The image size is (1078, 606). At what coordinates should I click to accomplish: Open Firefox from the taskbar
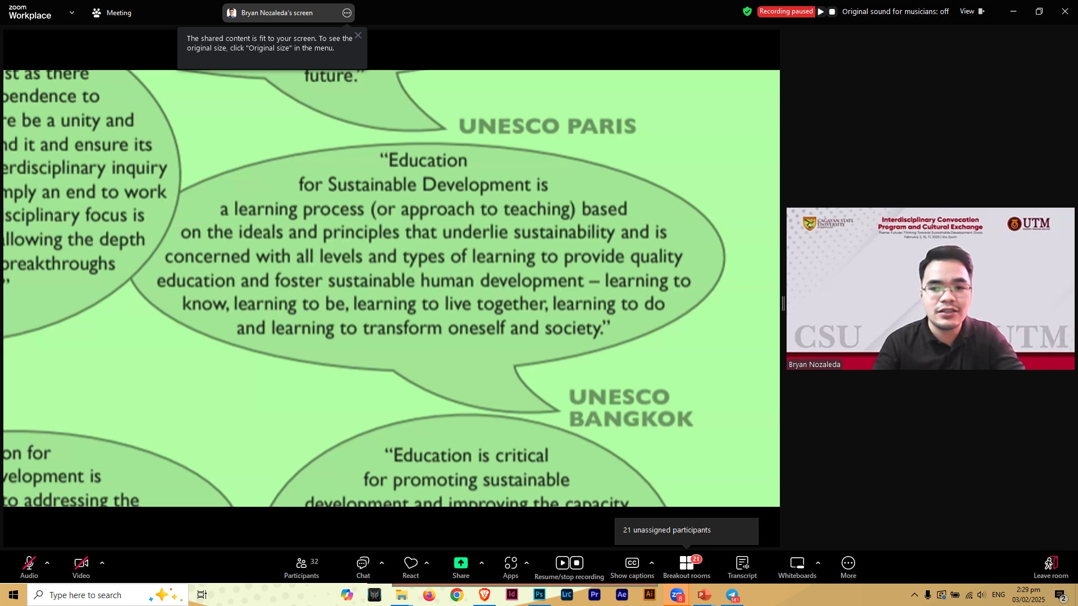[430, 595]
